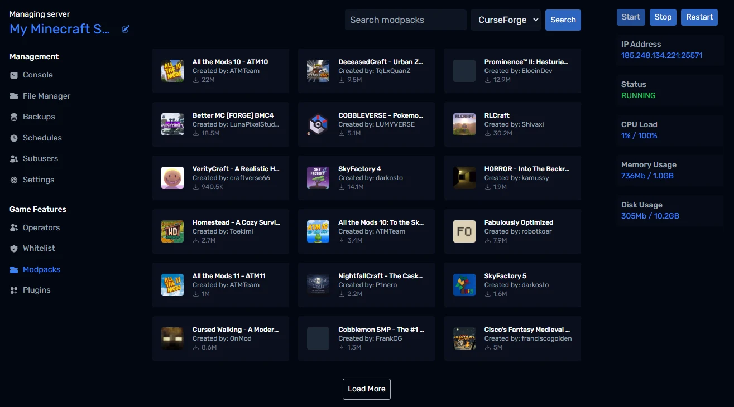
Task: Navigate to the Plugins page
Action: [37, 290]
